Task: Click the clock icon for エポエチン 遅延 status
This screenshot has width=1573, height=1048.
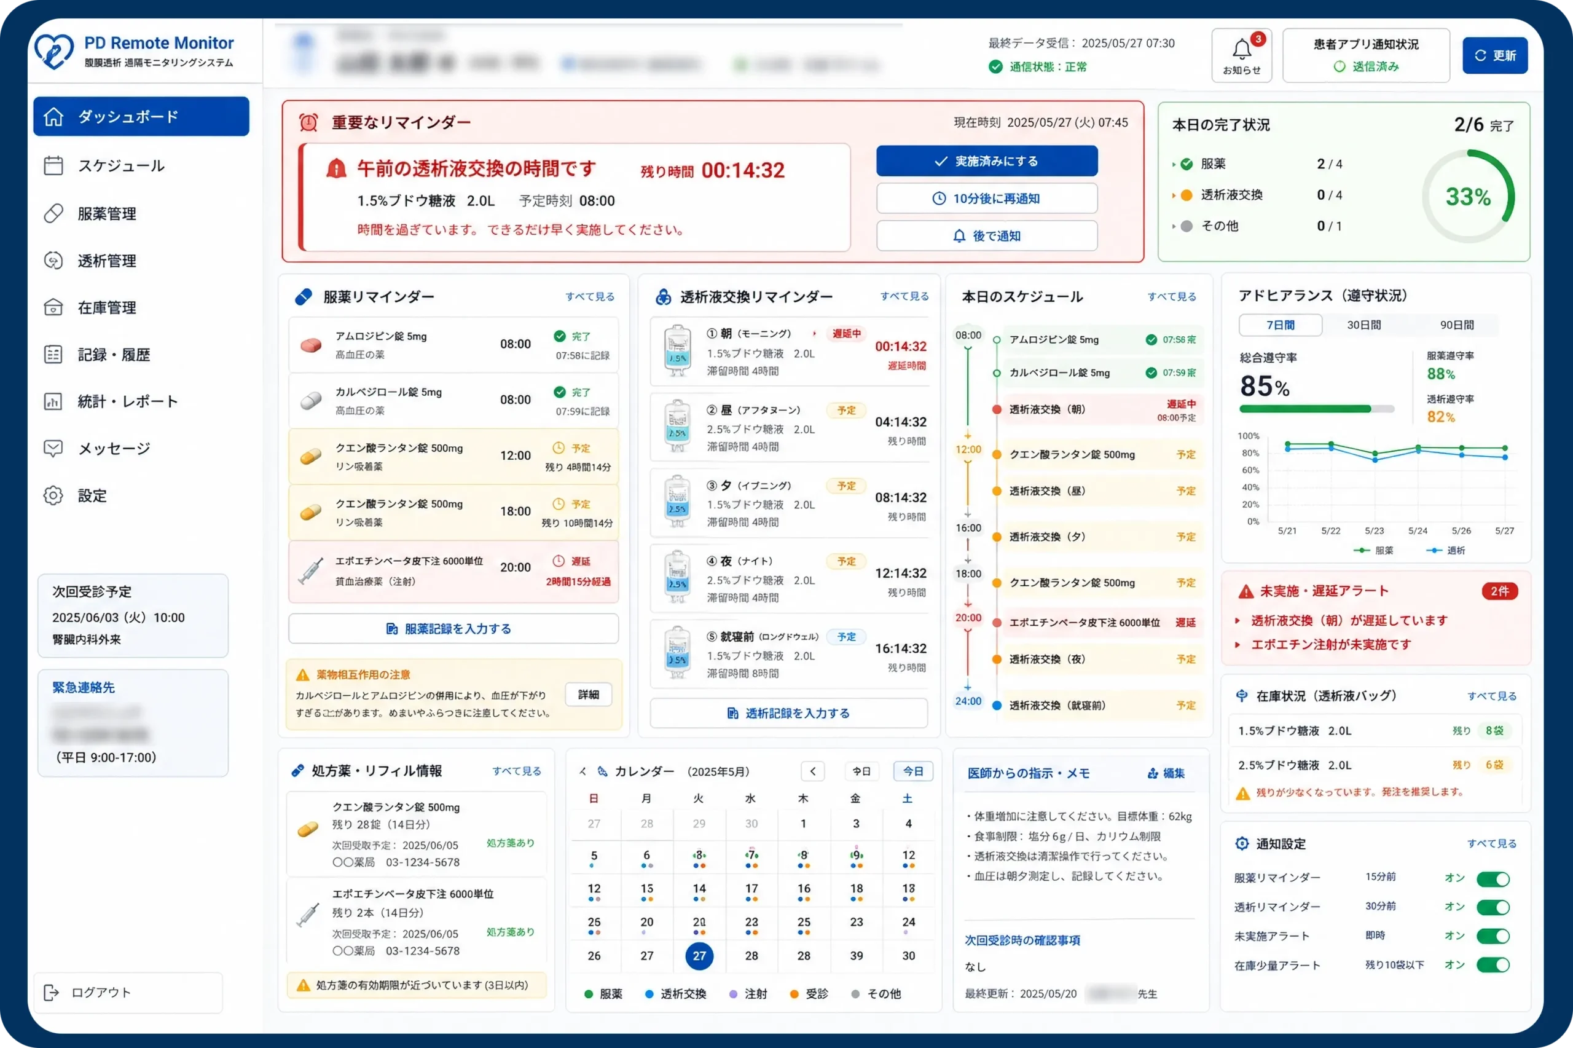Action: tap(559, 561)
